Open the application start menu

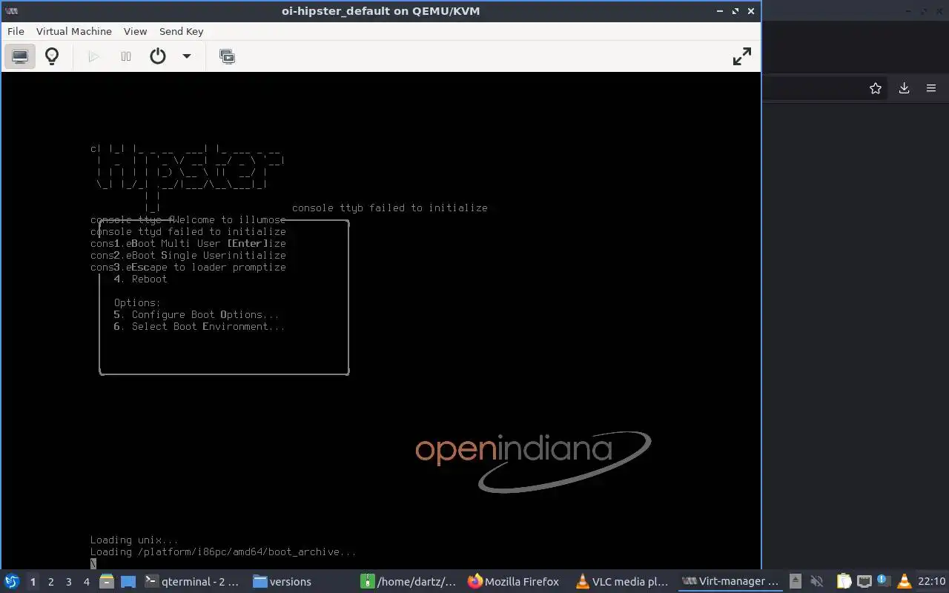(12, 582)
